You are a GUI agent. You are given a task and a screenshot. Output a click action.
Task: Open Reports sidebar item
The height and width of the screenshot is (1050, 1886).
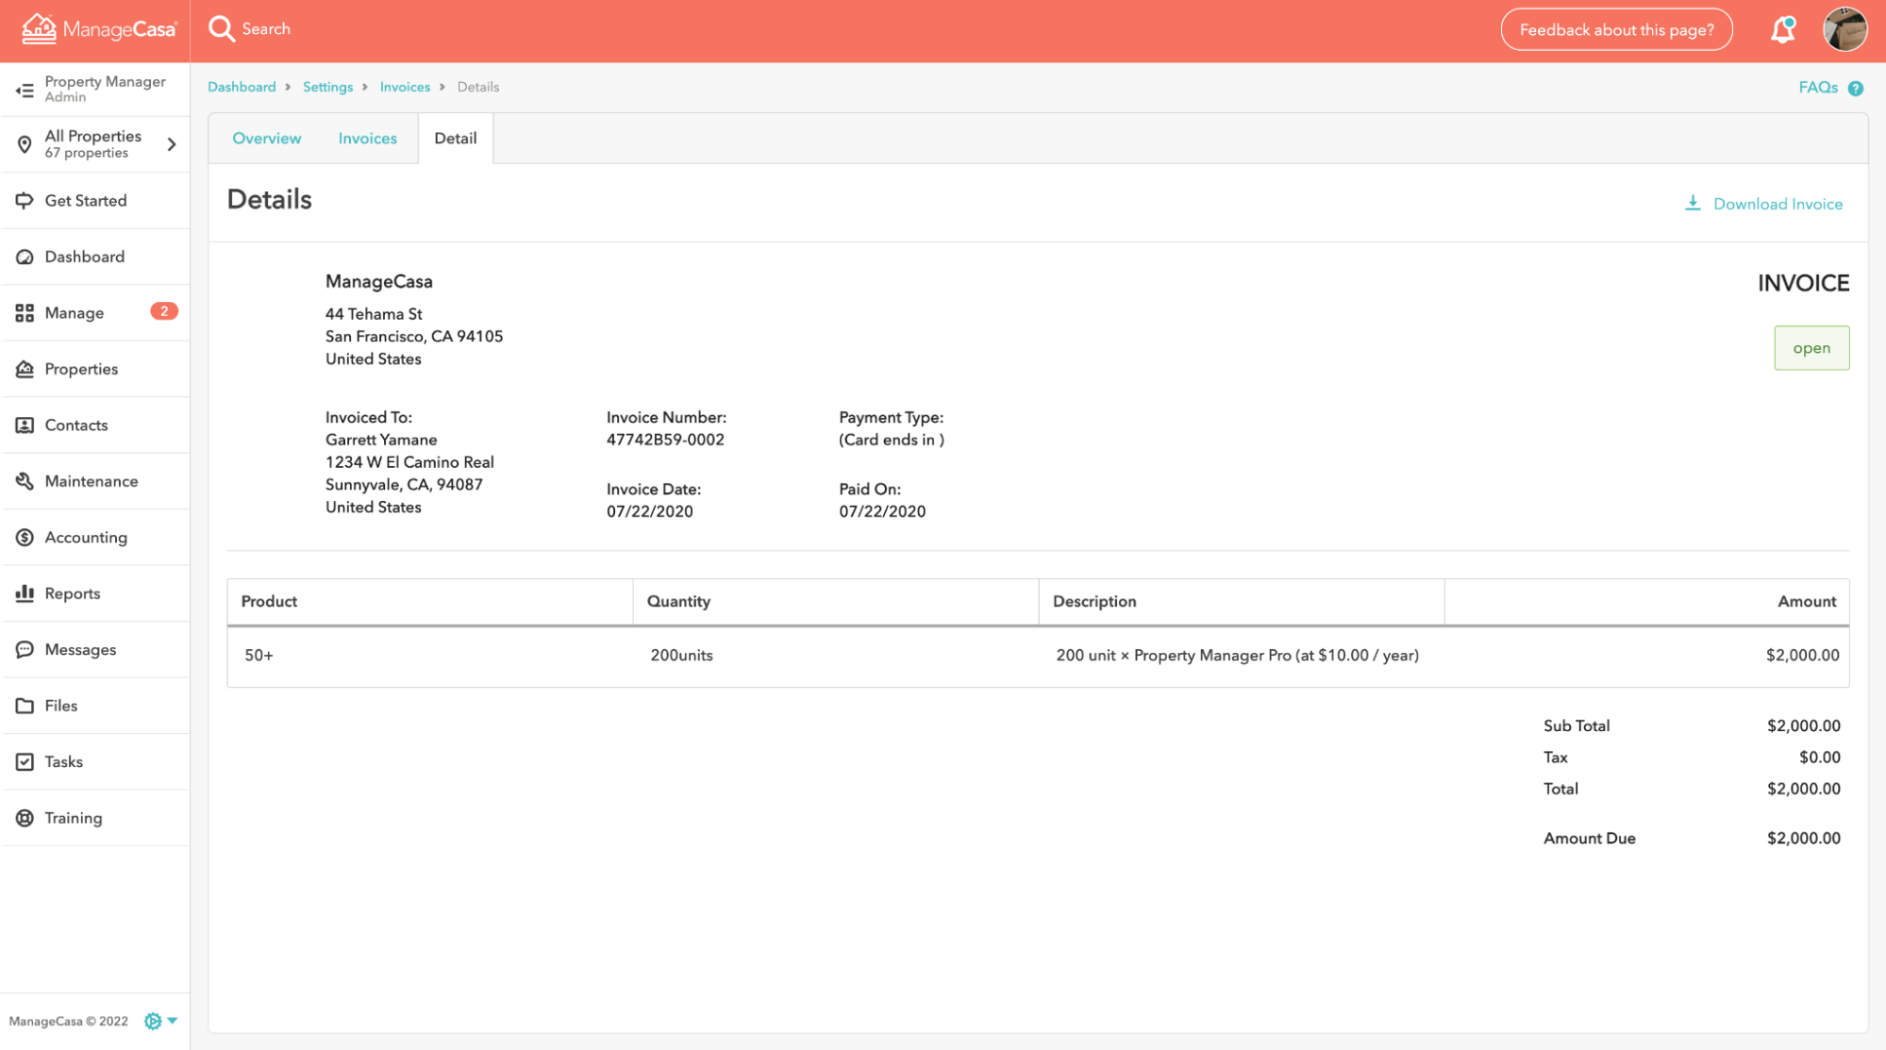[x=94, y=593]
